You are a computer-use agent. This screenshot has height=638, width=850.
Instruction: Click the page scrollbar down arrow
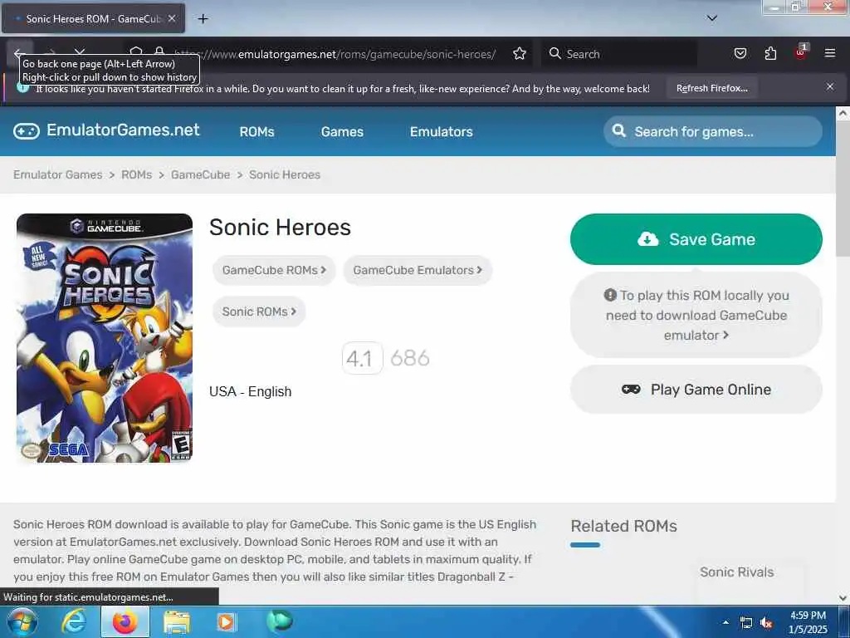point(843,598)
